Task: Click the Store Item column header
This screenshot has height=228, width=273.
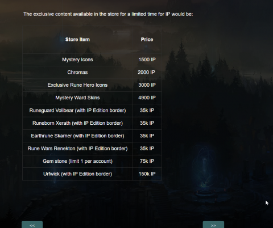Action: (x=77, y=40)
